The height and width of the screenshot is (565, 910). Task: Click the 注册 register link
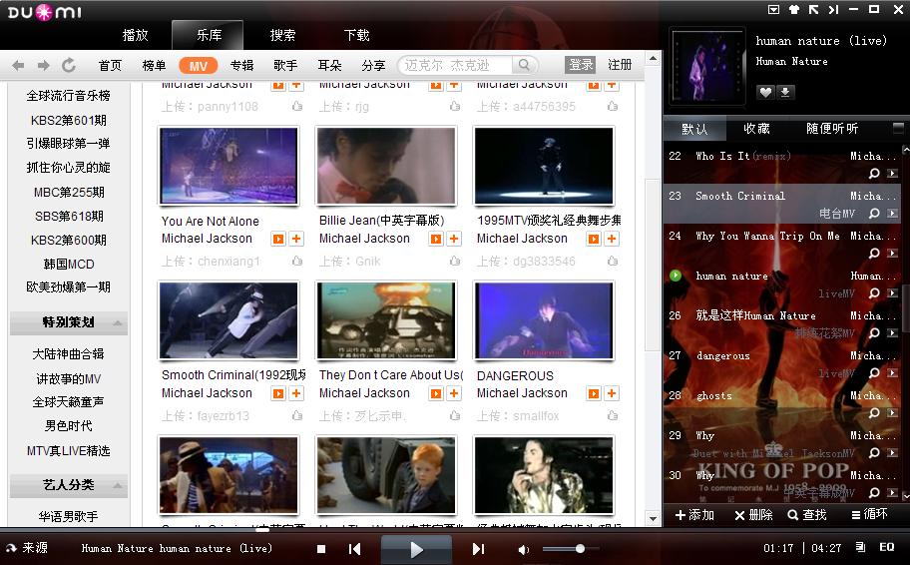coord(620,65)
